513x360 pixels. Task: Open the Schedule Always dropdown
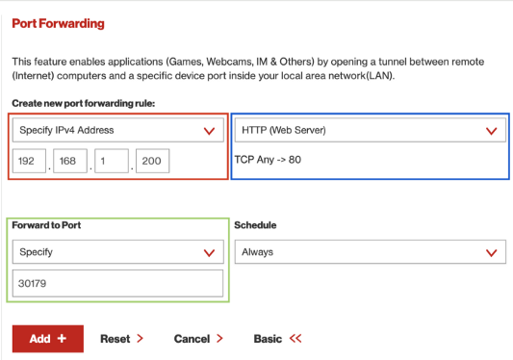pyautogui.click(x=371, y=252)
